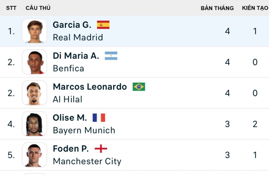Viewport: 269px width, 175px height.
Task: Open the Garcia G. player name link
Action: point(72,25)
